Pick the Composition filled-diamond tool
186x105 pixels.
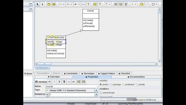[x=76, y=4]
